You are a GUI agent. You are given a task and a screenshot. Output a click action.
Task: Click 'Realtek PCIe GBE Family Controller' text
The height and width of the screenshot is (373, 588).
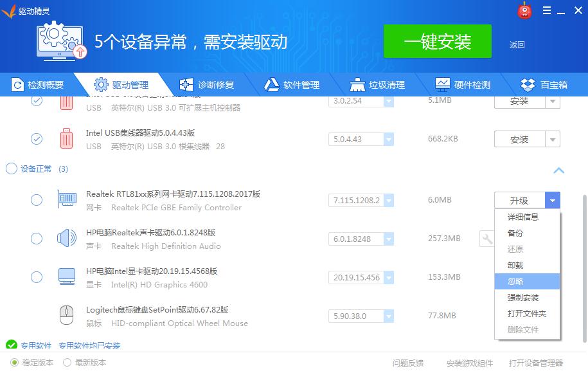(x=176, y=208)
